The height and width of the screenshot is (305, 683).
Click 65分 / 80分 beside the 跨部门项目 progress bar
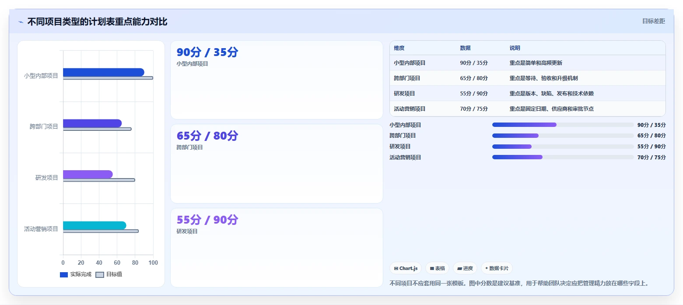pos(651,136)
